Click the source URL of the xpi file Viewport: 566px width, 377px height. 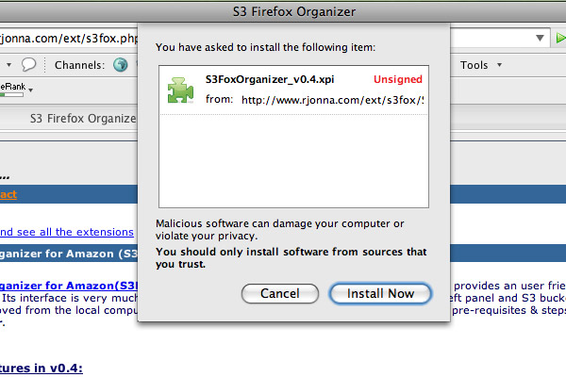(332, 100)
